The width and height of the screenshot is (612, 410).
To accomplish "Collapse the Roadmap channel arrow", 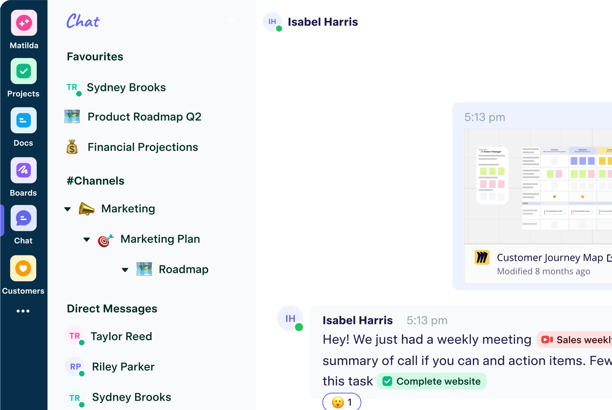I will [125, 270].
